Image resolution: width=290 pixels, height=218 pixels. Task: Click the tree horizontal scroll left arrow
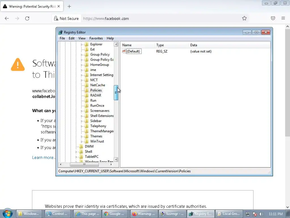tap(61, 164)
